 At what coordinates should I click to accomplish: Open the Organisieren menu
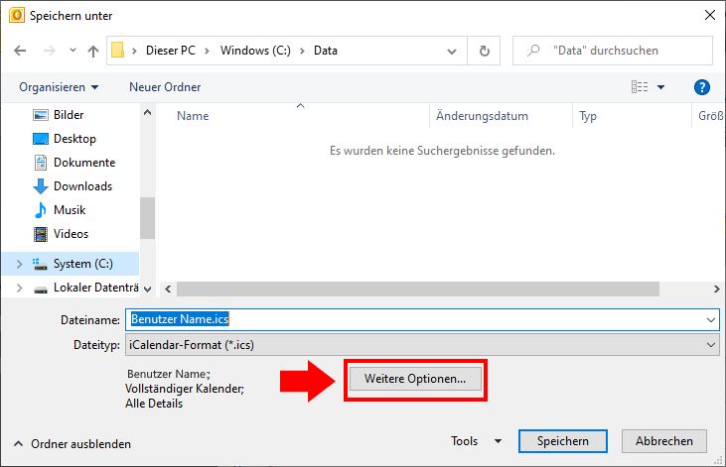(59, 87)
